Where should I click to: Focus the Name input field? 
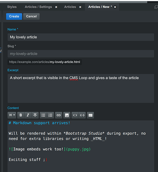[x=81, y=37]
